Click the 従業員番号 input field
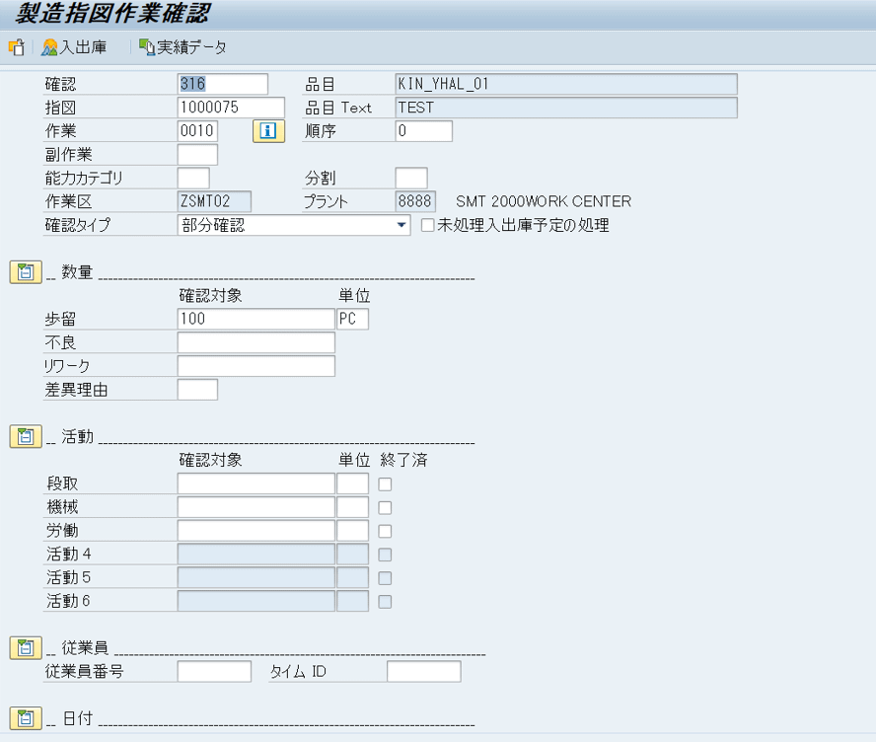 pyautogui.click(x=214, y=672)
